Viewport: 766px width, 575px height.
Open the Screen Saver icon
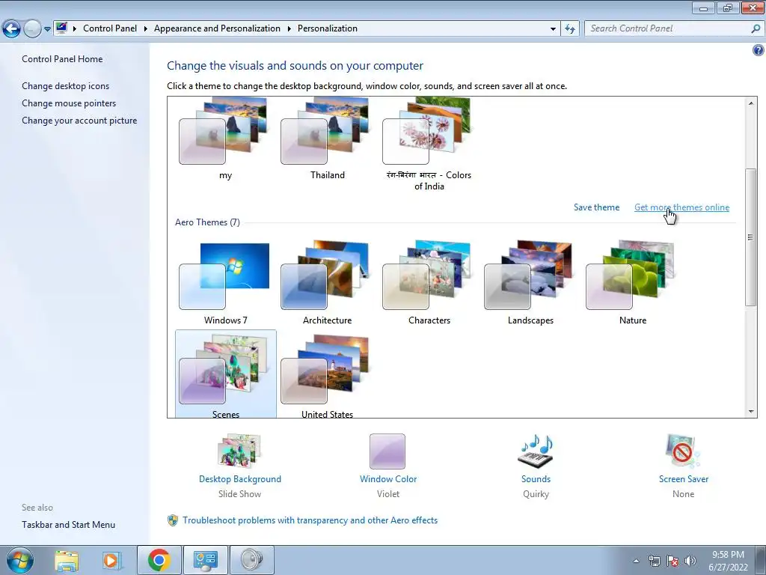tap(682, 451)
